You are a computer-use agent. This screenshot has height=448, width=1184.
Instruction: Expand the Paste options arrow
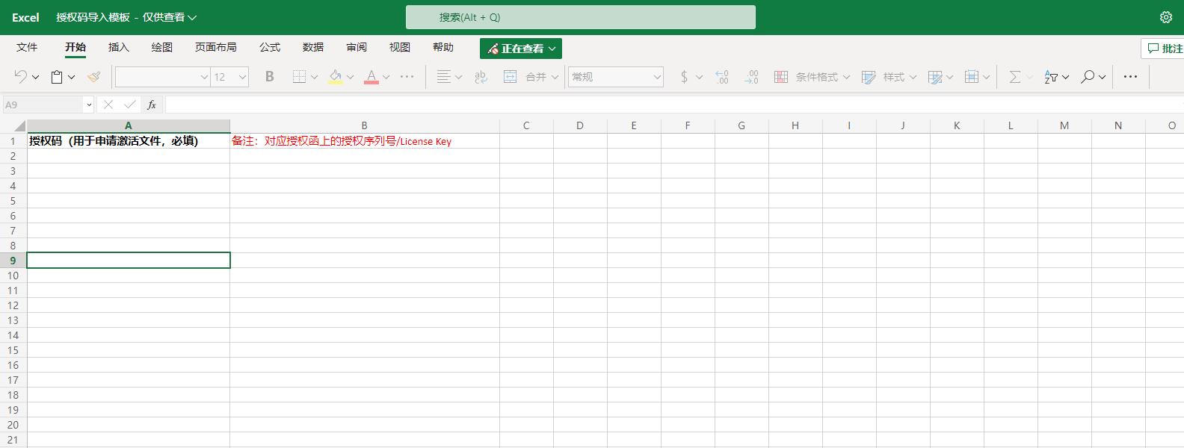tap(71, 77)
